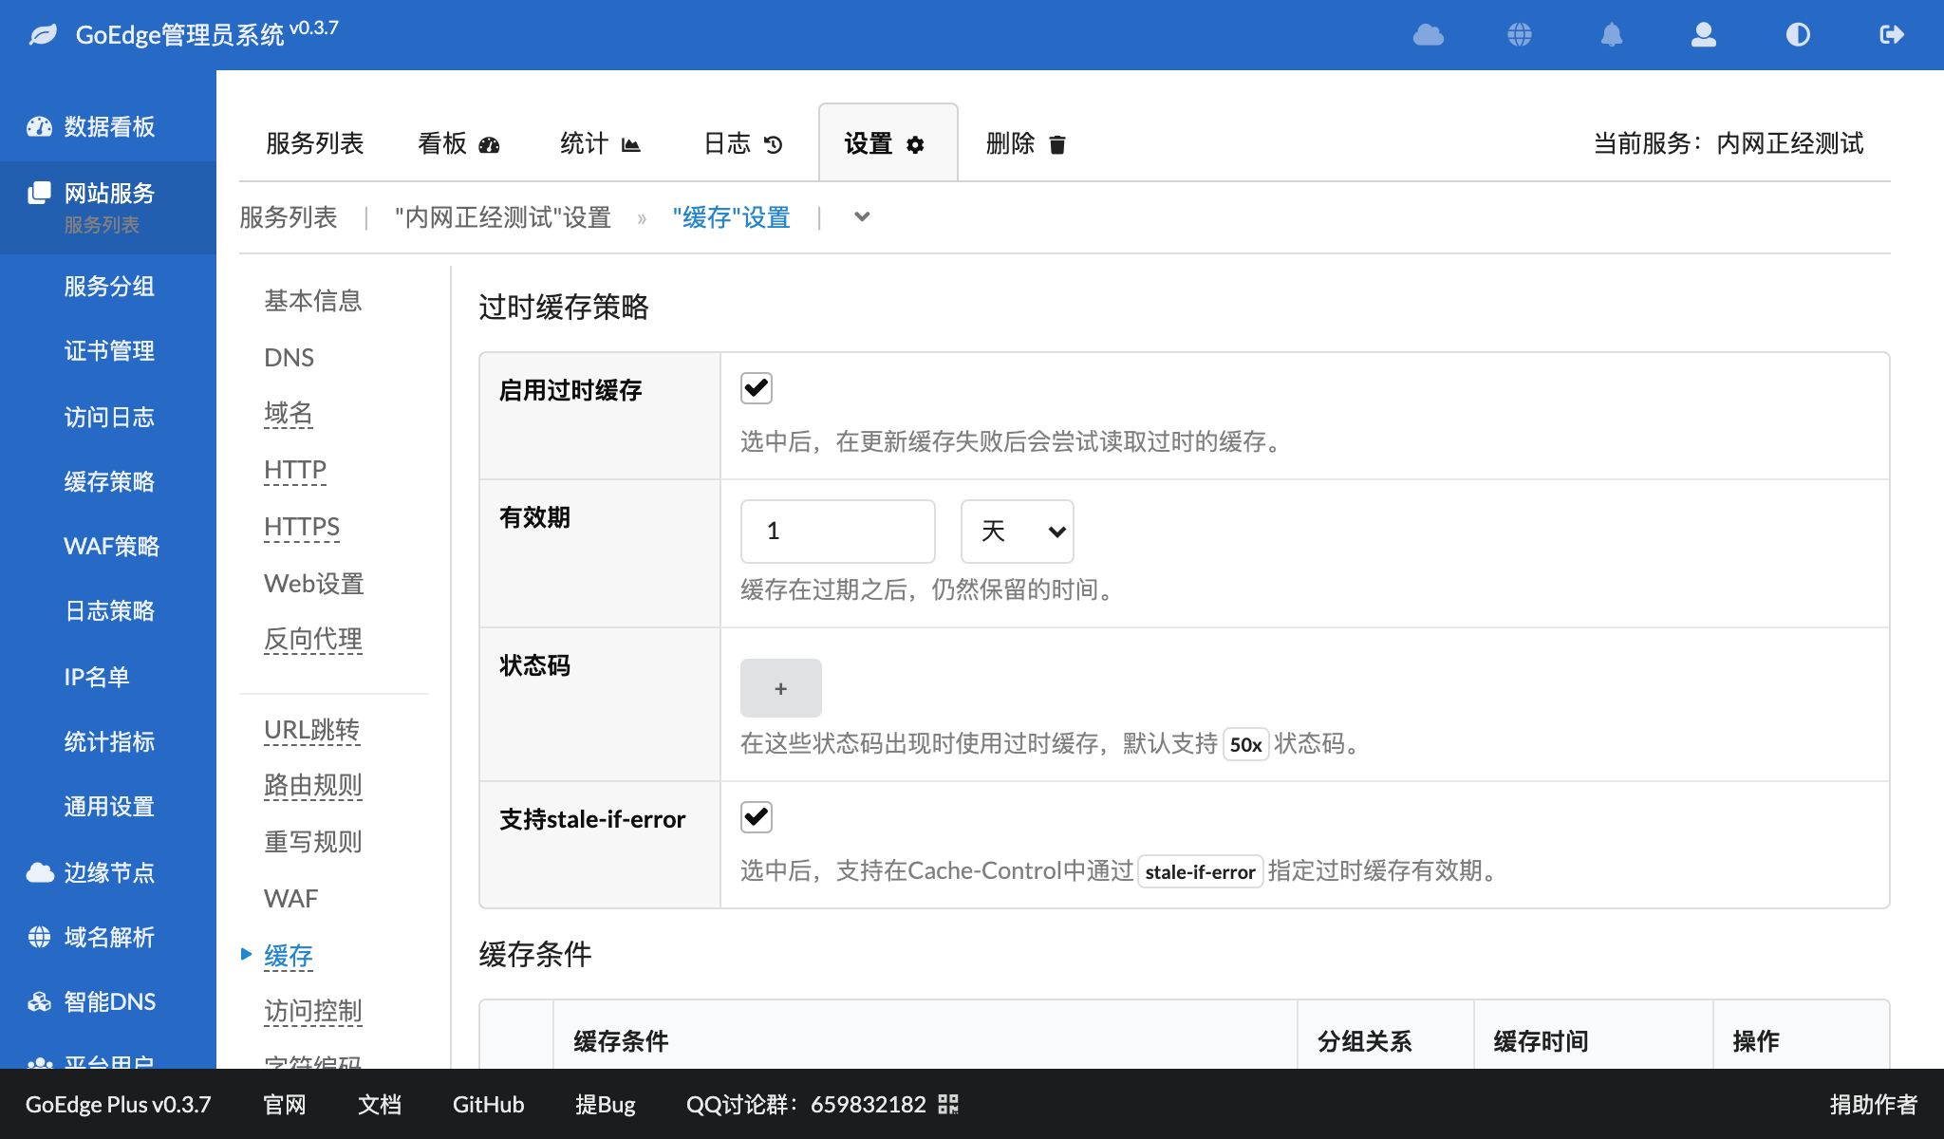Screen dimensions: 1944x1139
Task: Click the globe icon in top bar
Action: click(x=1520, y=35)
